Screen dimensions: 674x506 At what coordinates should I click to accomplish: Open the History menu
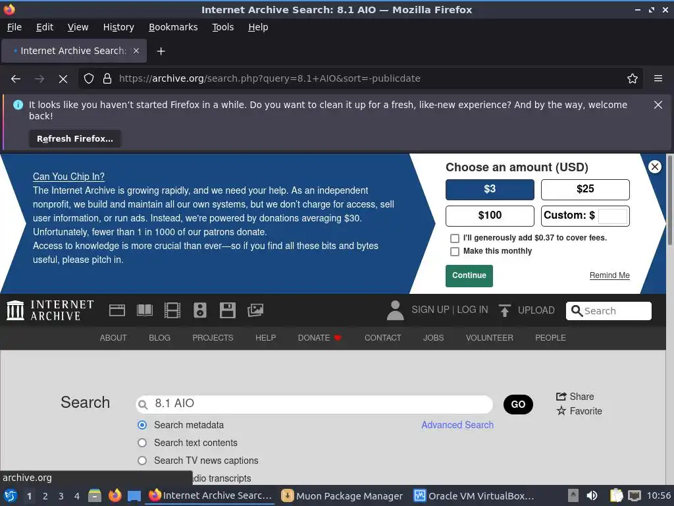point(118,27)
